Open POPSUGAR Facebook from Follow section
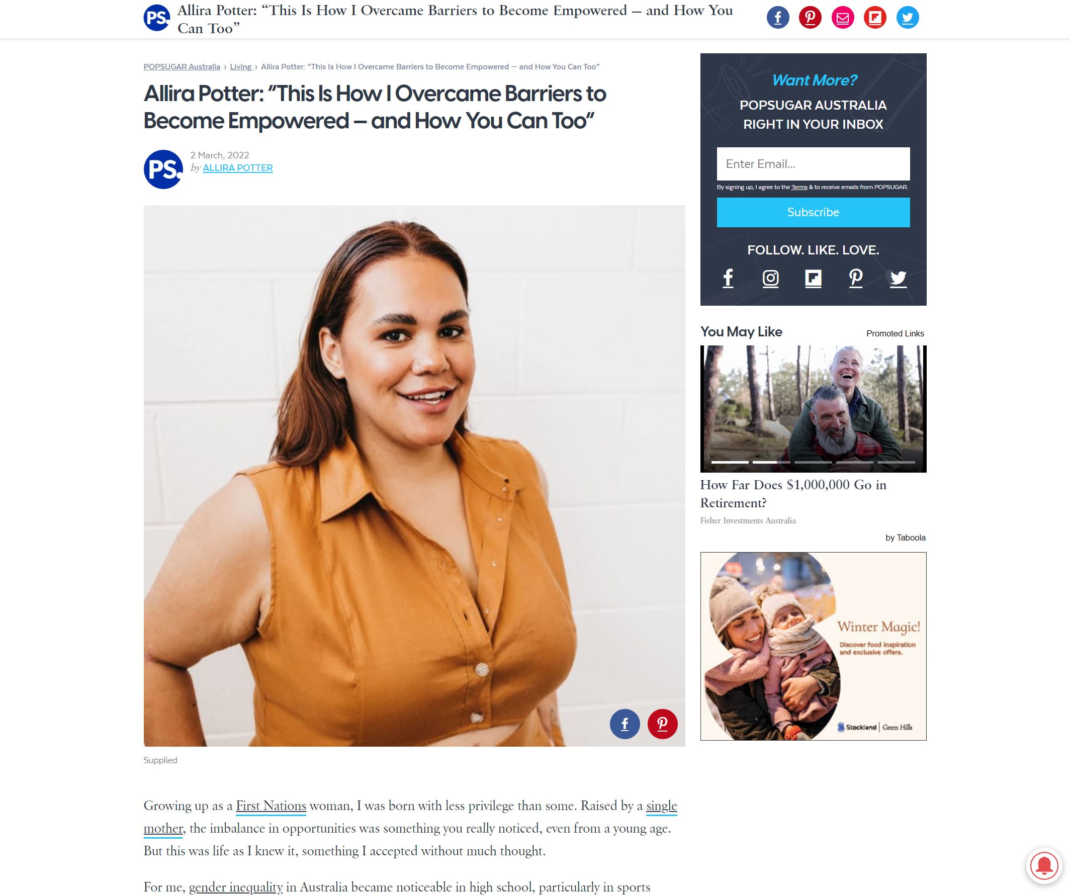This screenshot has height=896, width=1070. pos(728,278)
